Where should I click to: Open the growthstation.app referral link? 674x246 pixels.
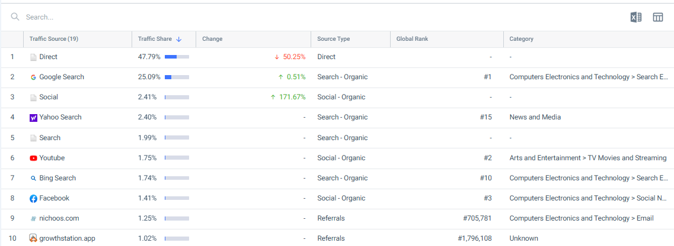click(67, 238)
